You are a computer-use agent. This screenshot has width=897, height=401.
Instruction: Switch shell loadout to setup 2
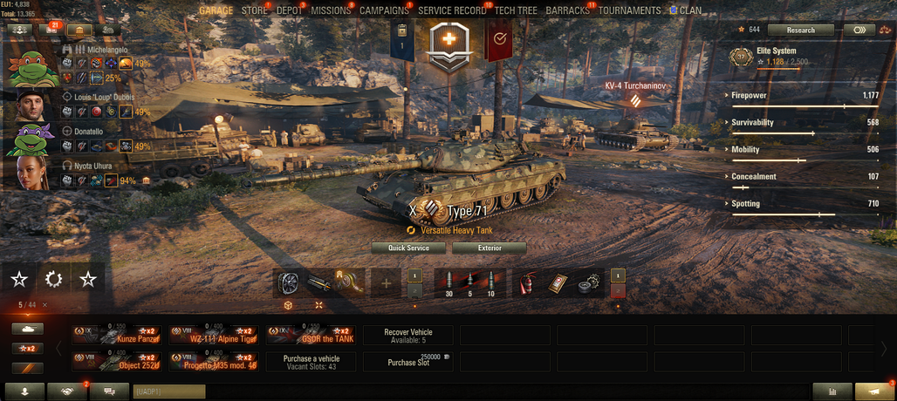618,291
